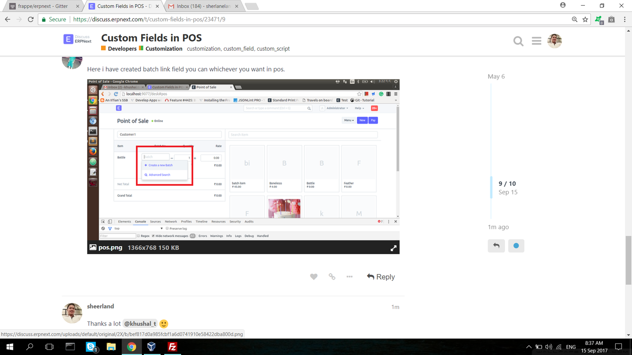
Task: Open the custom_script tag
Action: click(273, 48)
